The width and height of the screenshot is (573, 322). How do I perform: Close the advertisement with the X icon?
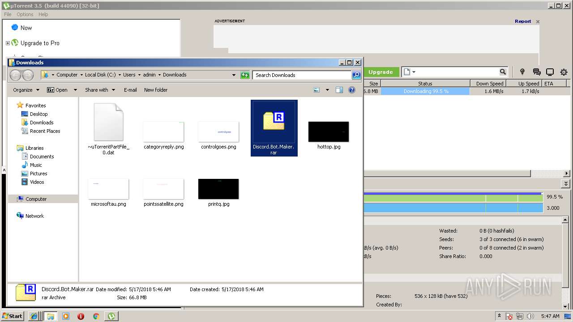click(538, 21)
